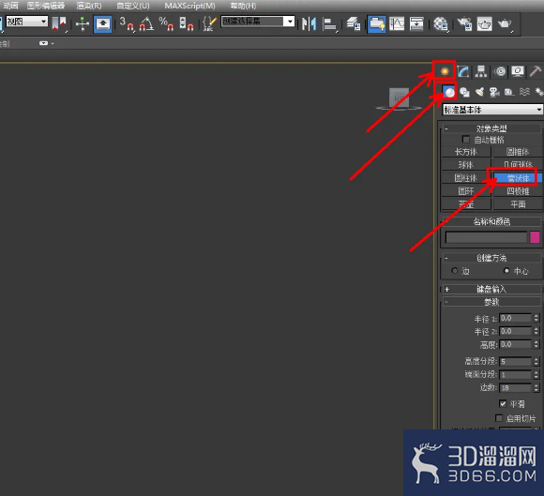
Task: Open the Layer Manager icon
Action: [x=354, y=23]
